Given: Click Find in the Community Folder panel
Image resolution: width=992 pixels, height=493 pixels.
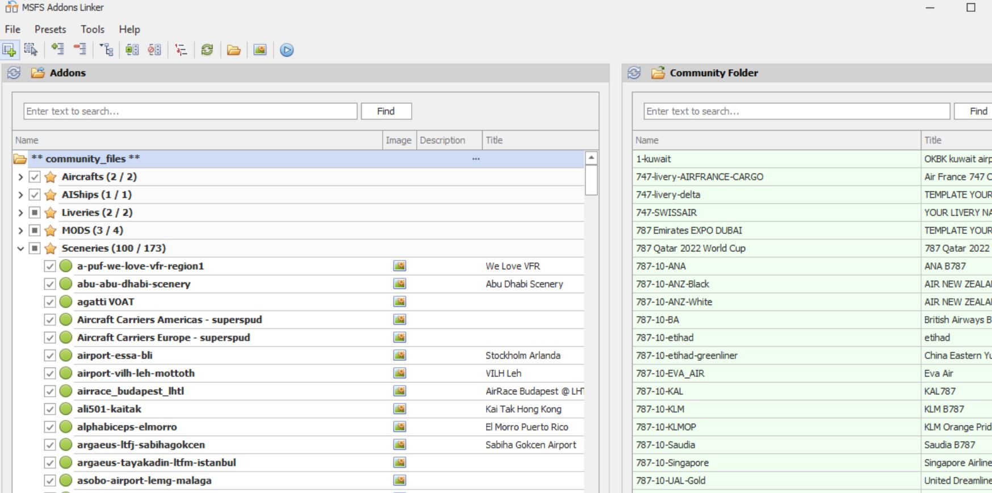Looking at the screenshot, I should [x=973, y=111].
